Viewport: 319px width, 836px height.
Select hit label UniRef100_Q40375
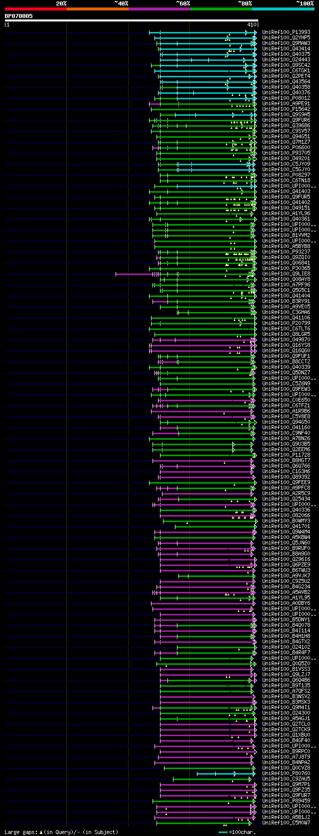[x=286, y=54]
